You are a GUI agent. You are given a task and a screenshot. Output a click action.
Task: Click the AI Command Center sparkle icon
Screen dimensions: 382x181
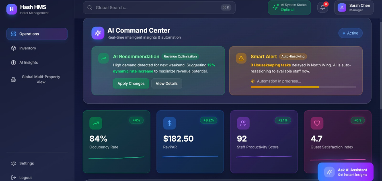point(98,33)
